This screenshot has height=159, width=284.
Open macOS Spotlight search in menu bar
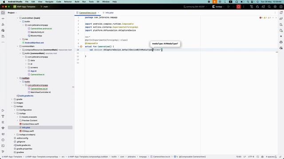(248, 2)
